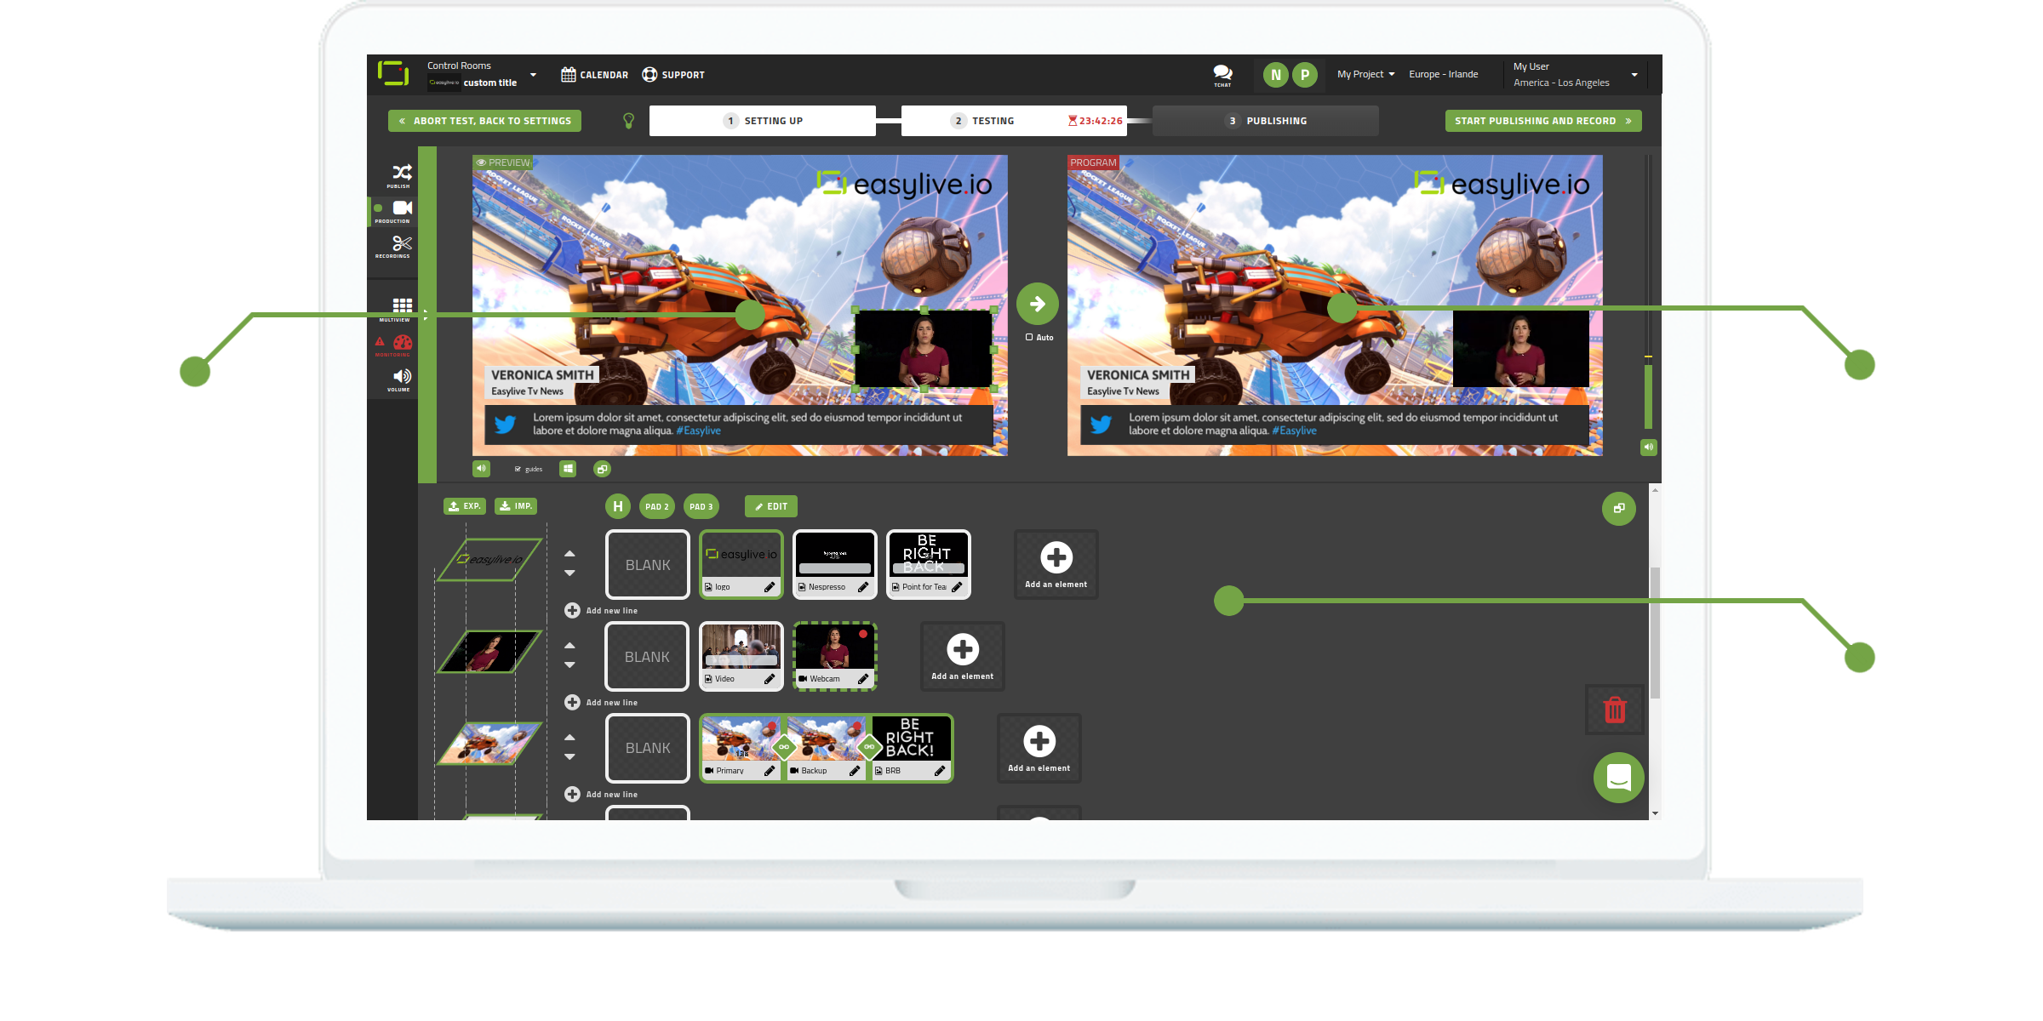Click the Edit pad button
The width and height of the screenshot is (2043, 1021).
(771, 506)
